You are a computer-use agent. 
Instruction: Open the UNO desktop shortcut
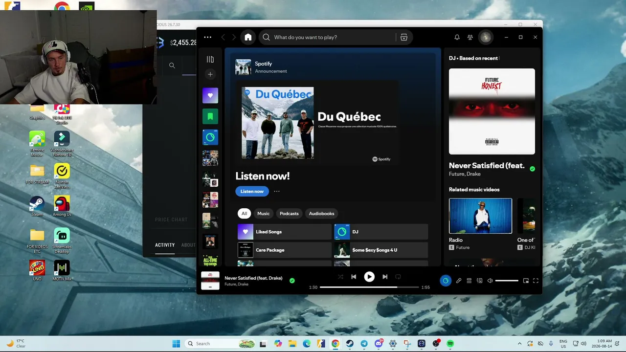pos(37,271)
